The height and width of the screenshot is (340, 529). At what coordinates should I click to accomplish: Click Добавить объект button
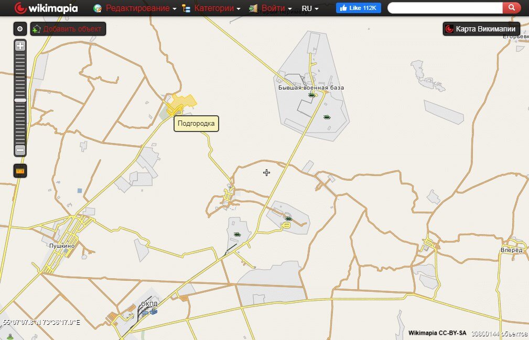pyautogui.click(x=68, y=29)
